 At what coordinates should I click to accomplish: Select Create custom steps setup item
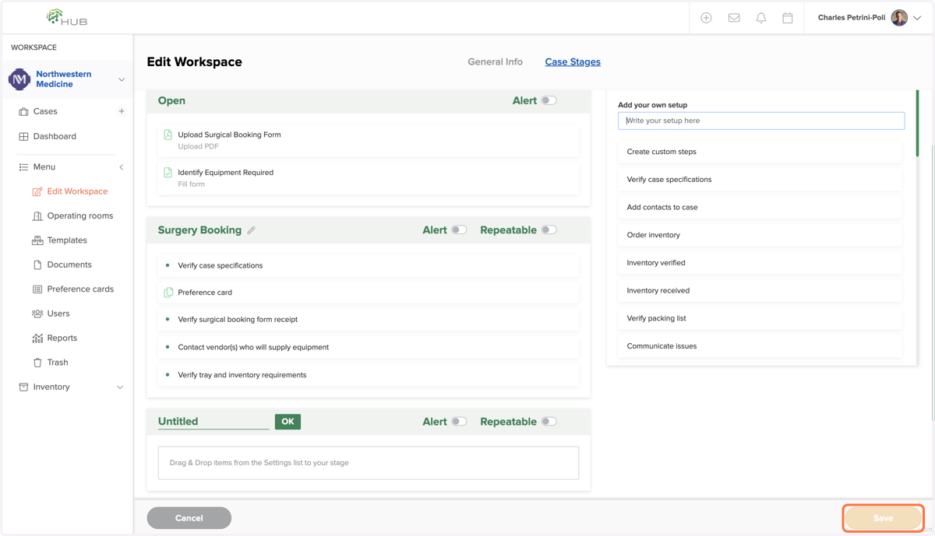pyautogui.click(x=760, y=152)
